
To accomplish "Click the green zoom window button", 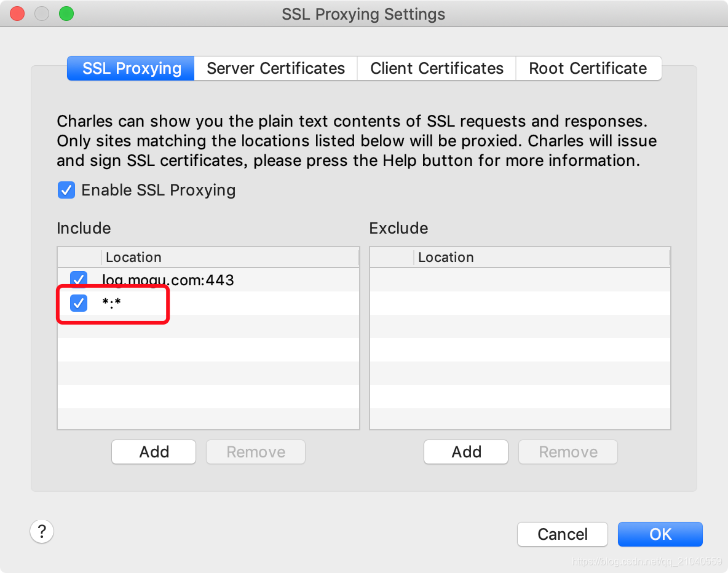I will [x=66, y=14].
